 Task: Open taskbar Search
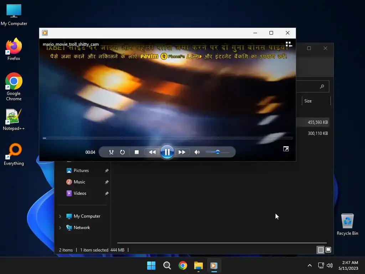[167, 265]
